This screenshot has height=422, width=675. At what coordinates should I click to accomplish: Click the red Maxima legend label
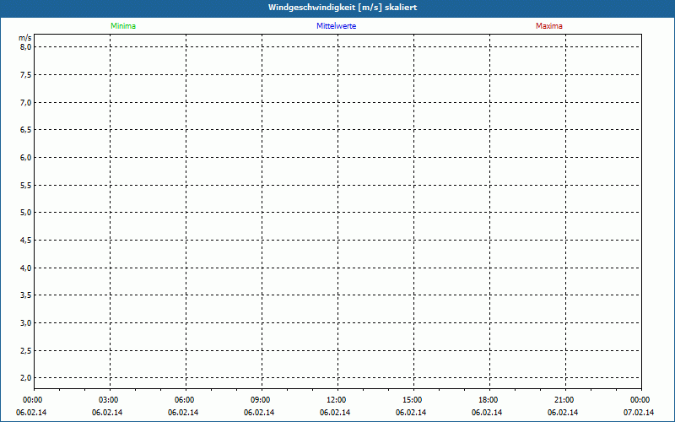[549, 26]
